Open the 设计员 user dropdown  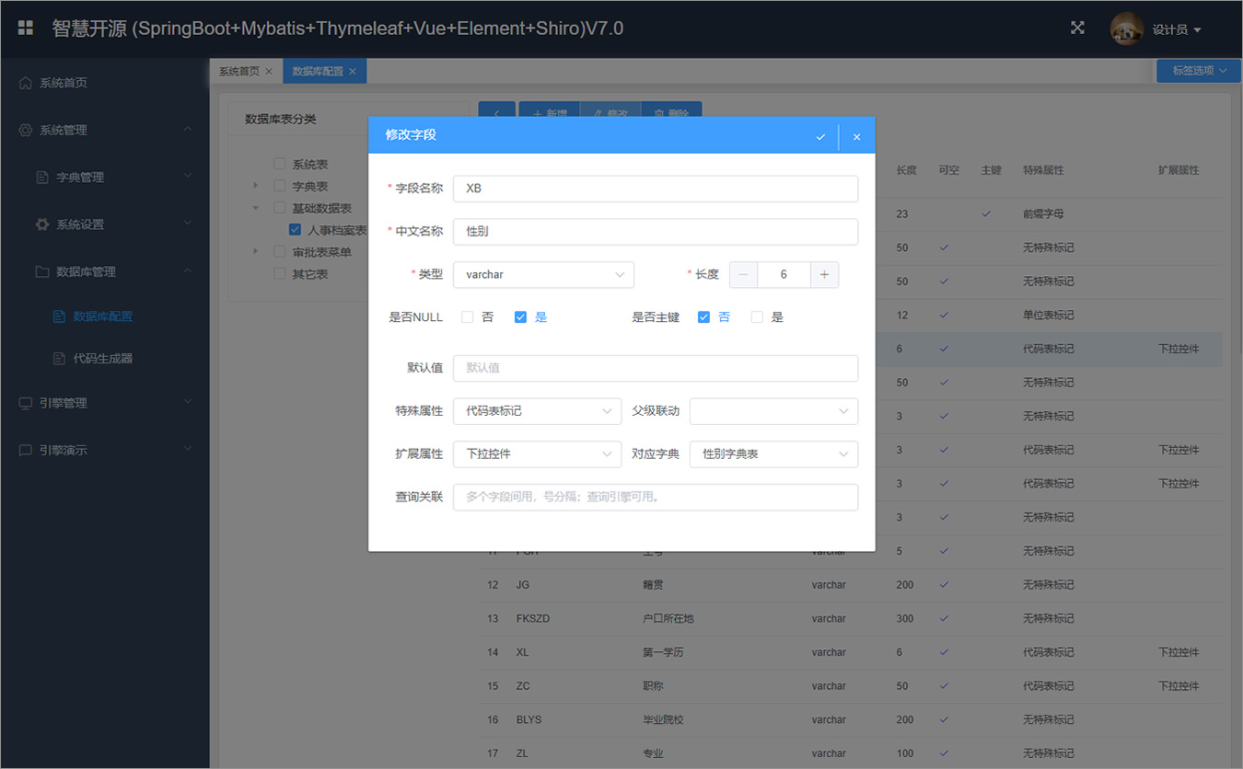[1177, 29]
